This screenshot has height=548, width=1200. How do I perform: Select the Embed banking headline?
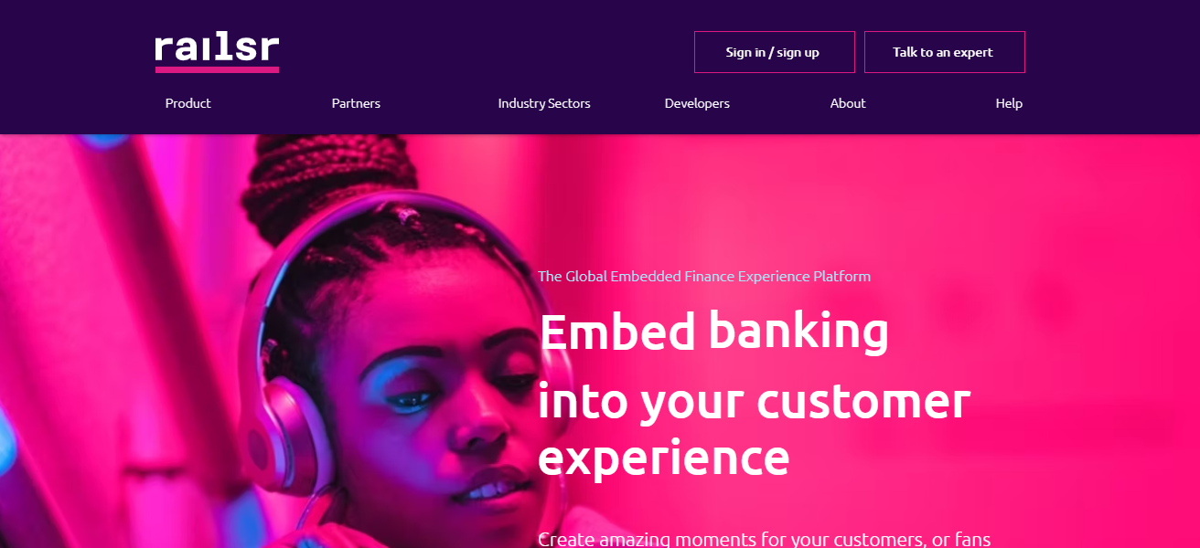point(714,331)
